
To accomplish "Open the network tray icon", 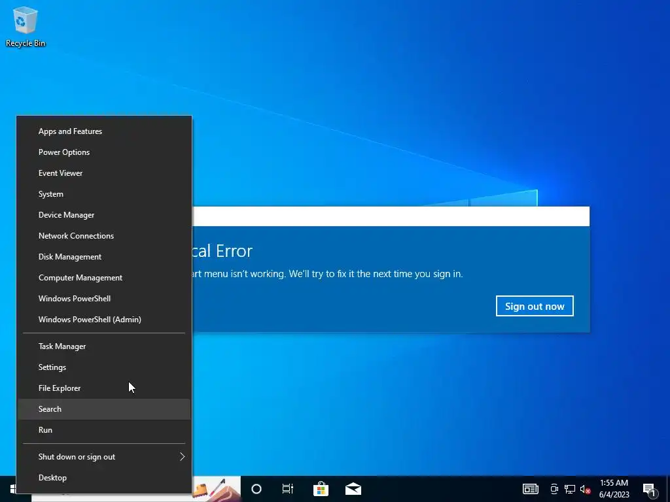I will [570, 489].
